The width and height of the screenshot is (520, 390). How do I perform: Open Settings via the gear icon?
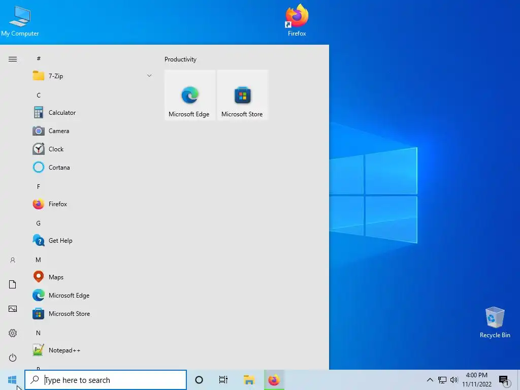point(13,333)
